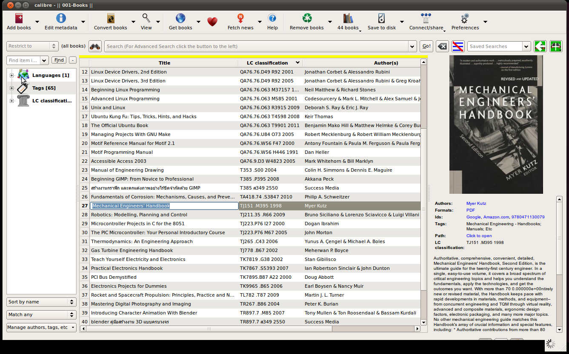Click the binoculars advanced search icon
Screen dimensions: 569x354
pyautogui.click(x=95, y=46)
